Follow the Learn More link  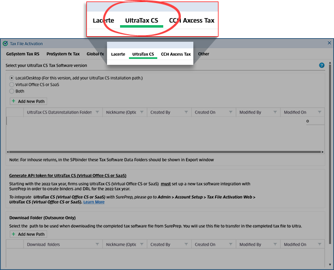tap(94, 202)
